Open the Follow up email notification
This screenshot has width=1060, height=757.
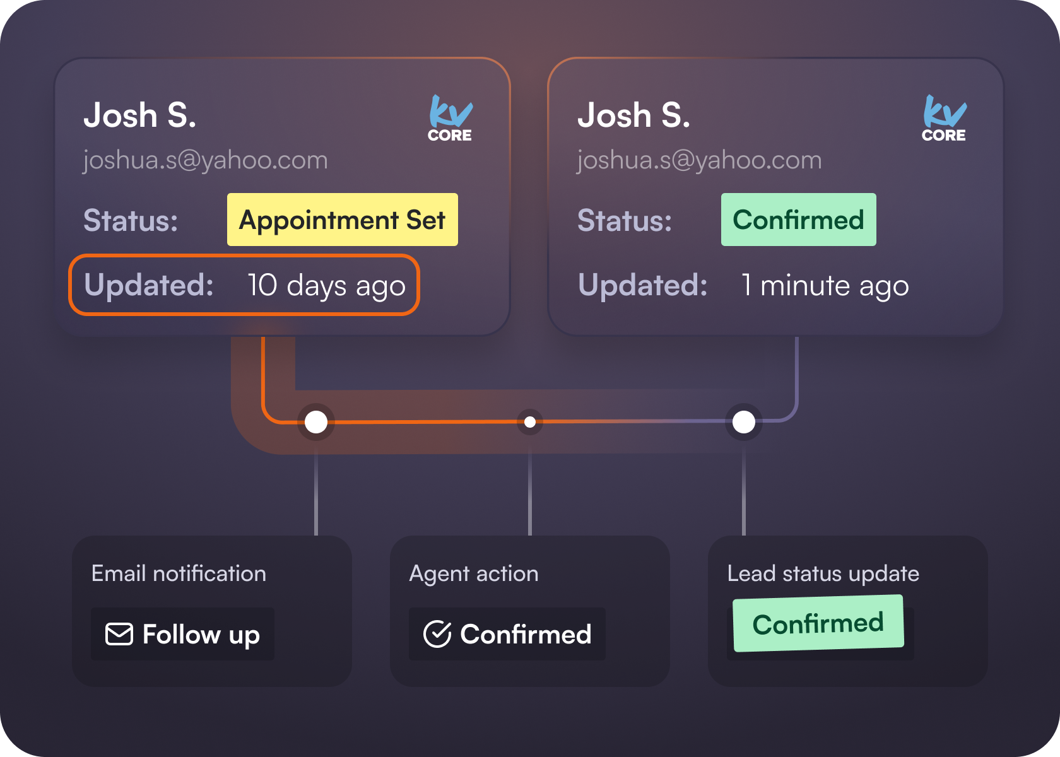coord(183,634)
